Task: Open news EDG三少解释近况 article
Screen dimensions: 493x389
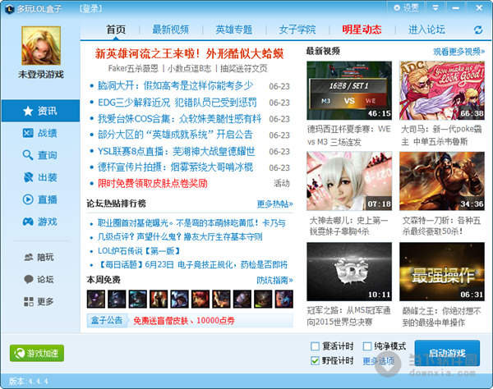Action: (x=177, y=103)
